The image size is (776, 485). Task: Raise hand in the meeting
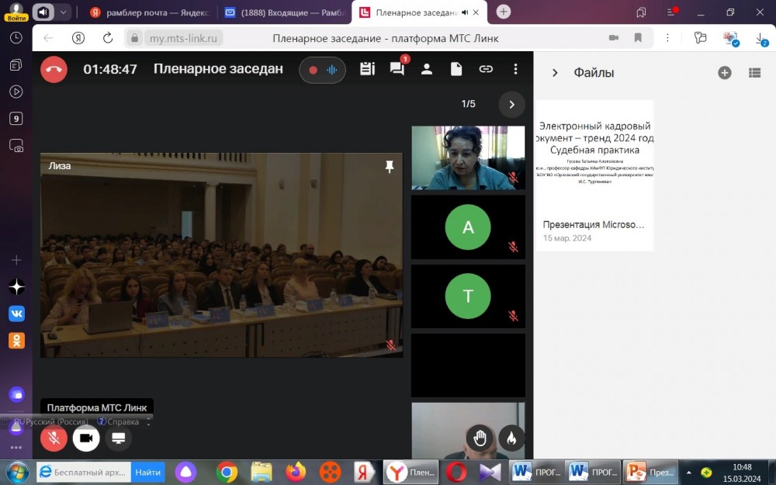480,438
